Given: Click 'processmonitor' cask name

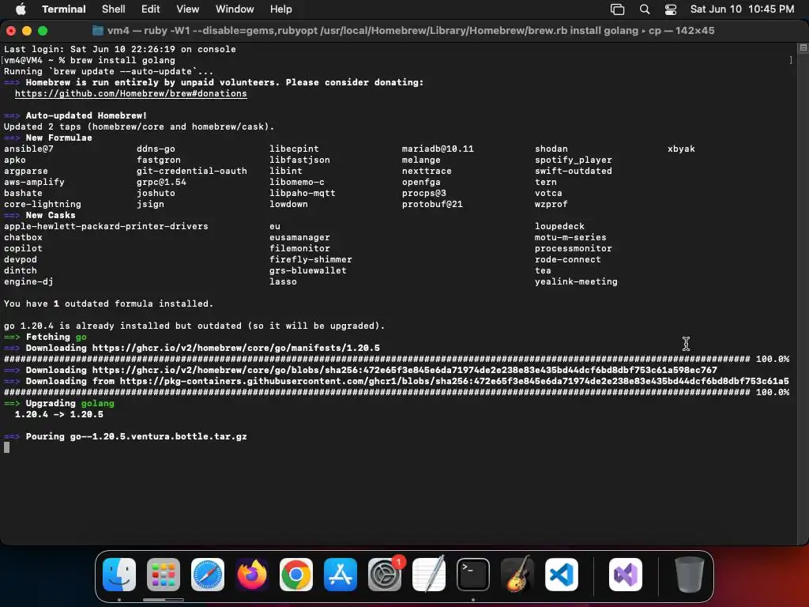Looking at the screenshot, I should pos(574,248).
